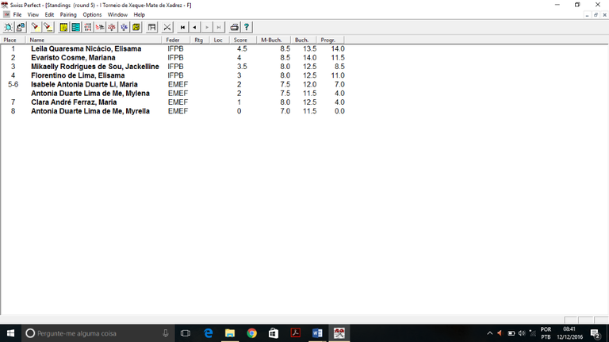Sort by Score column header
This screenshot has height=342, width=609.
pyautogui.click(x=240, y=40)
